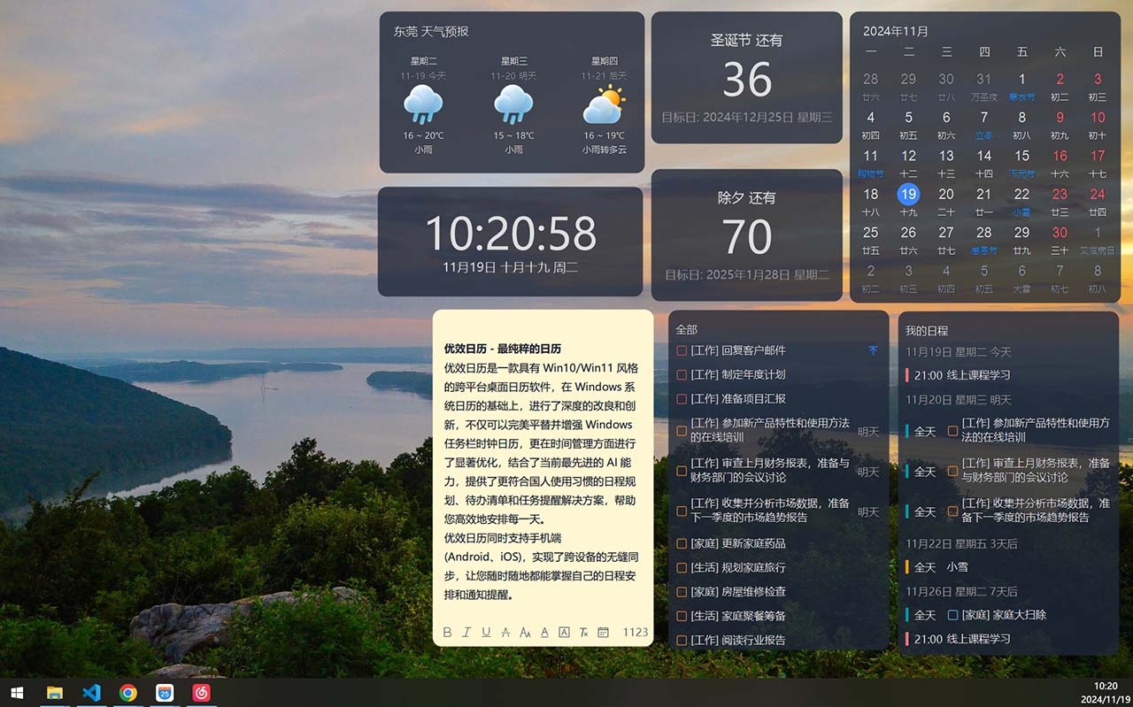Image resolution: width=1133 pixels, height=707 pixels.
Task: Click the 16 ~ 20℃ temperature for today
Action: (x=423, y=135)
